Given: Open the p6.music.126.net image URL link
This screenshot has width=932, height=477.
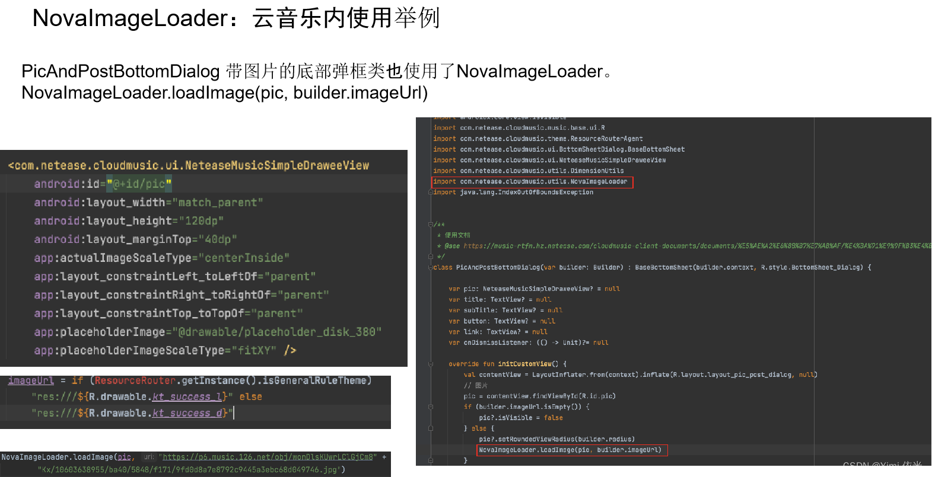Looking at the screenshot, I should [268, 457].
